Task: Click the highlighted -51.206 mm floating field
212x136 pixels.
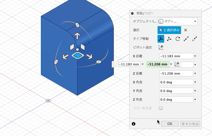Action: point(158,64)
